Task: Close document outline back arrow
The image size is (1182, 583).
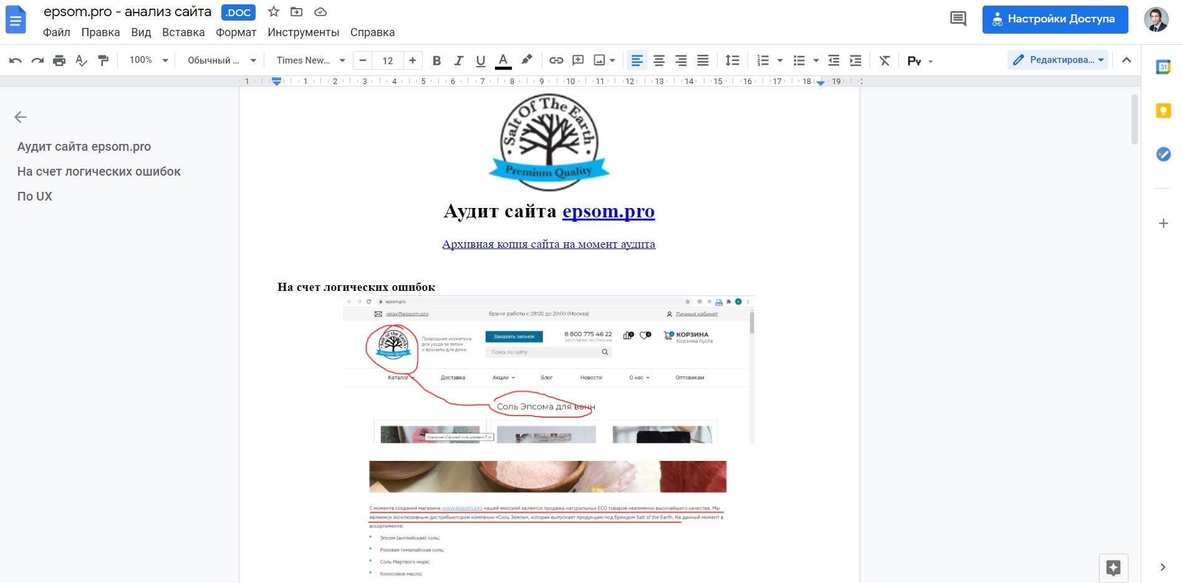Action: pos(21,117)
